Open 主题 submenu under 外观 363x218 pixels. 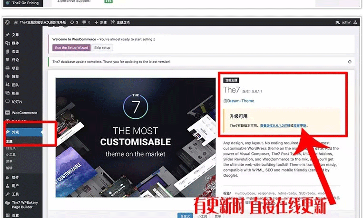10,141
